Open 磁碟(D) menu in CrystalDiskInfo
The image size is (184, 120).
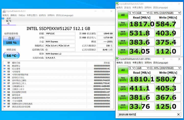click(x=42, y=15)
